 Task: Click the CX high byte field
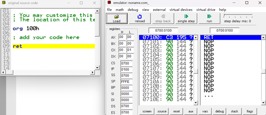[x=122, y=50]
